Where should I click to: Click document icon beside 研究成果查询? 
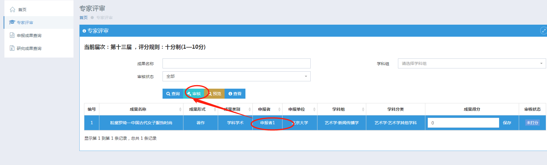click(x=12, y=48)
